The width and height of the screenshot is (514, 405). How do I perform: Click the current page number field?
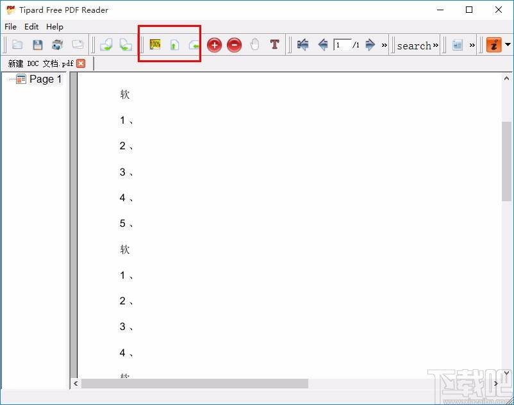342,45
